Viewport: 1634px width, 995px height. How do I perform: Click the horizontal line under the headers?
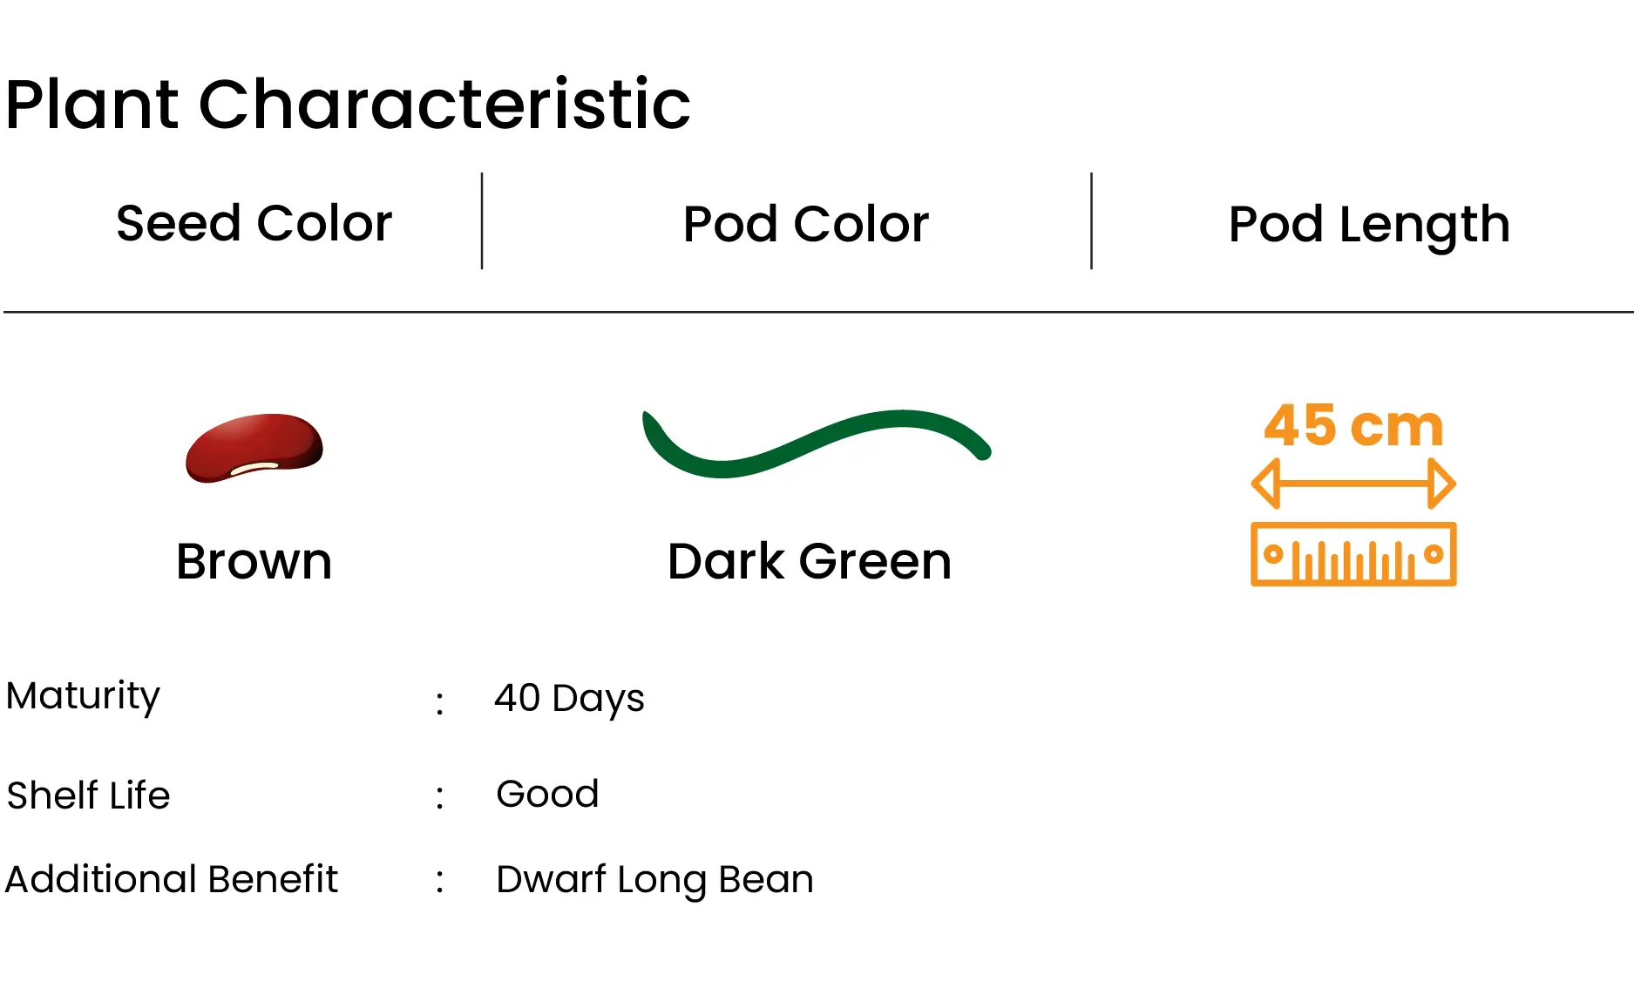818,312
